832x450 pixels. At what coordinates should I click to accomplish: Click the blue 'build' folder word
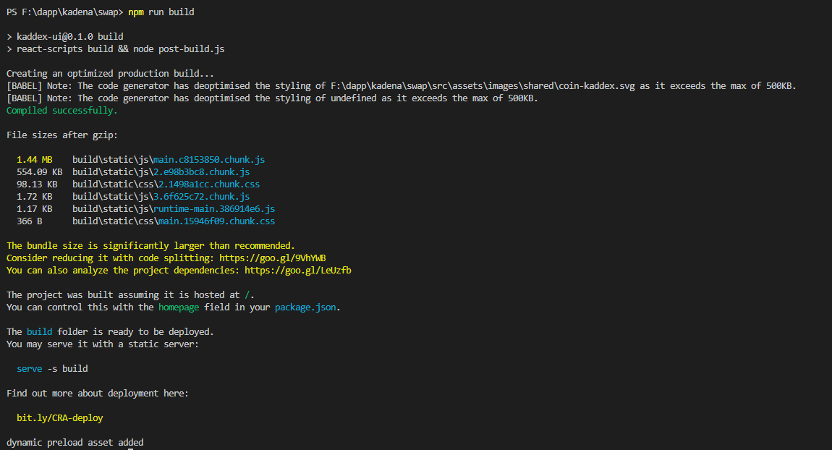coord(39,331)
